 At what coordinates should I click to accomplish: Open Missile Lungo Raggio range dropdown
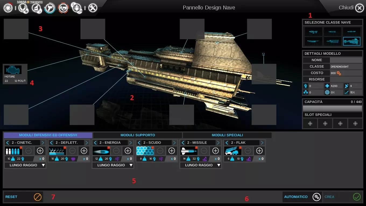pyautogui.click(x=200, y=165)
